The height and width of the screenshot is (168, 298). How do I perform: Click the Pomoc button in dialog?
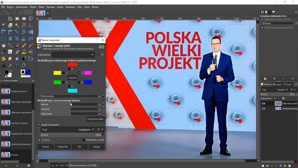pos(46,147)
